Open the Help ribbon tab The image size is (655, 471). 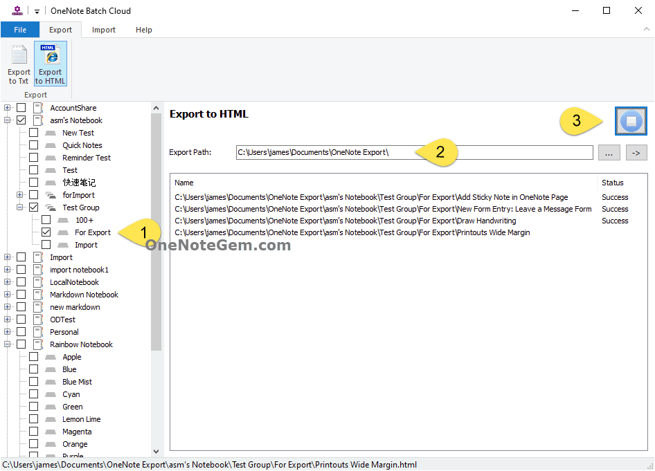point(144,30)
